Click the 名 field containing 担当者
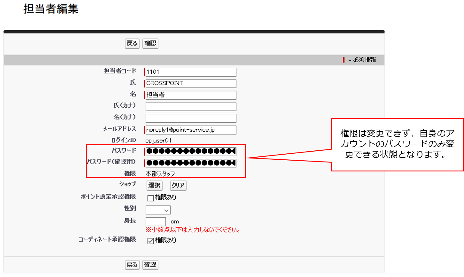 191,95
